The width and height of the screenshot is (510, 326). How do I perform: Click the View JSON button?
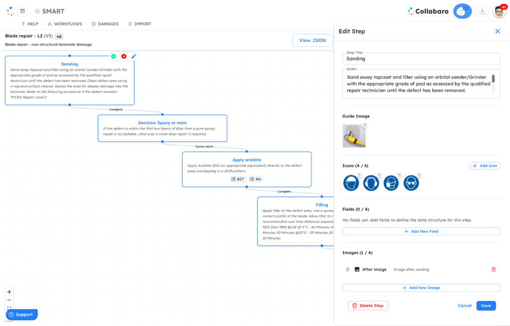point(312,40)
